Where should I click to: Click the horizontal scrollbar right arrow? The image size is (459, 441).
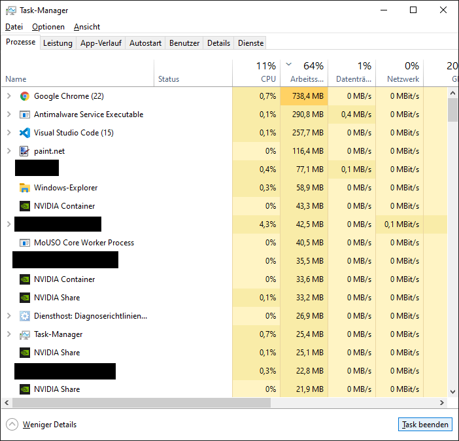coord(442,403)
